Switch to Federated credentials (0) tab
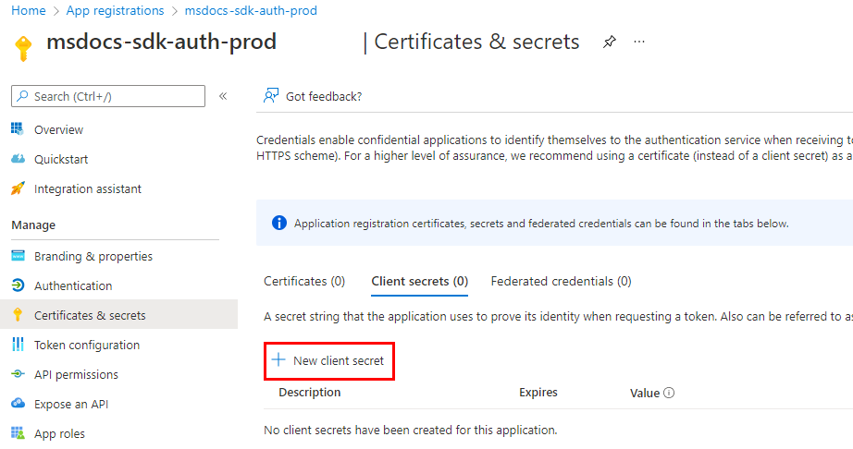Image resolution: width=853 pixels, height=449 pixels. [x=561, y=281]
